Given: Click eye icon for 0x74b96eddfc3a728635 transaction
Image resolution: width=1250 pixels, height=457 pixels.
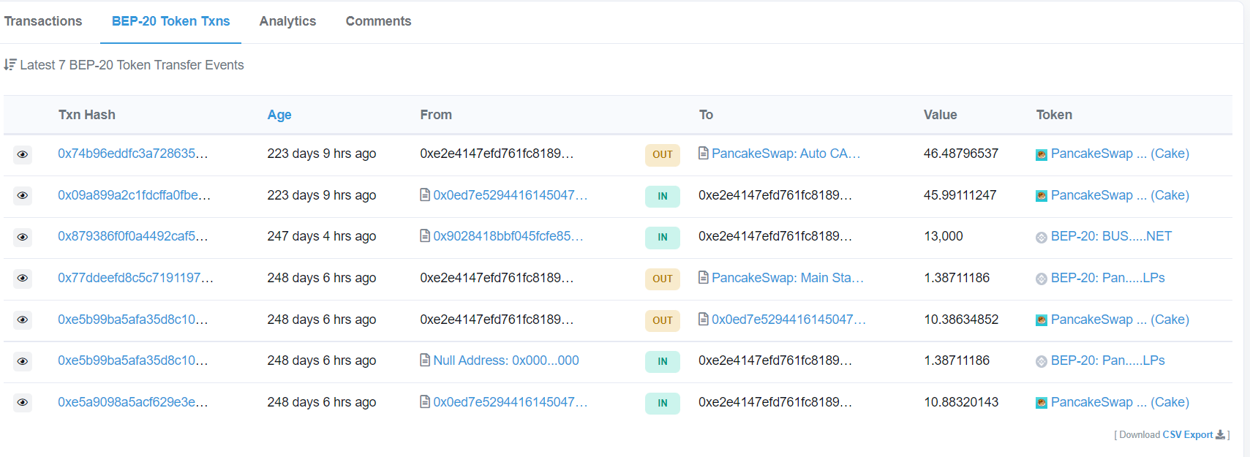Looking at the screenshot, I should (23, 154).
